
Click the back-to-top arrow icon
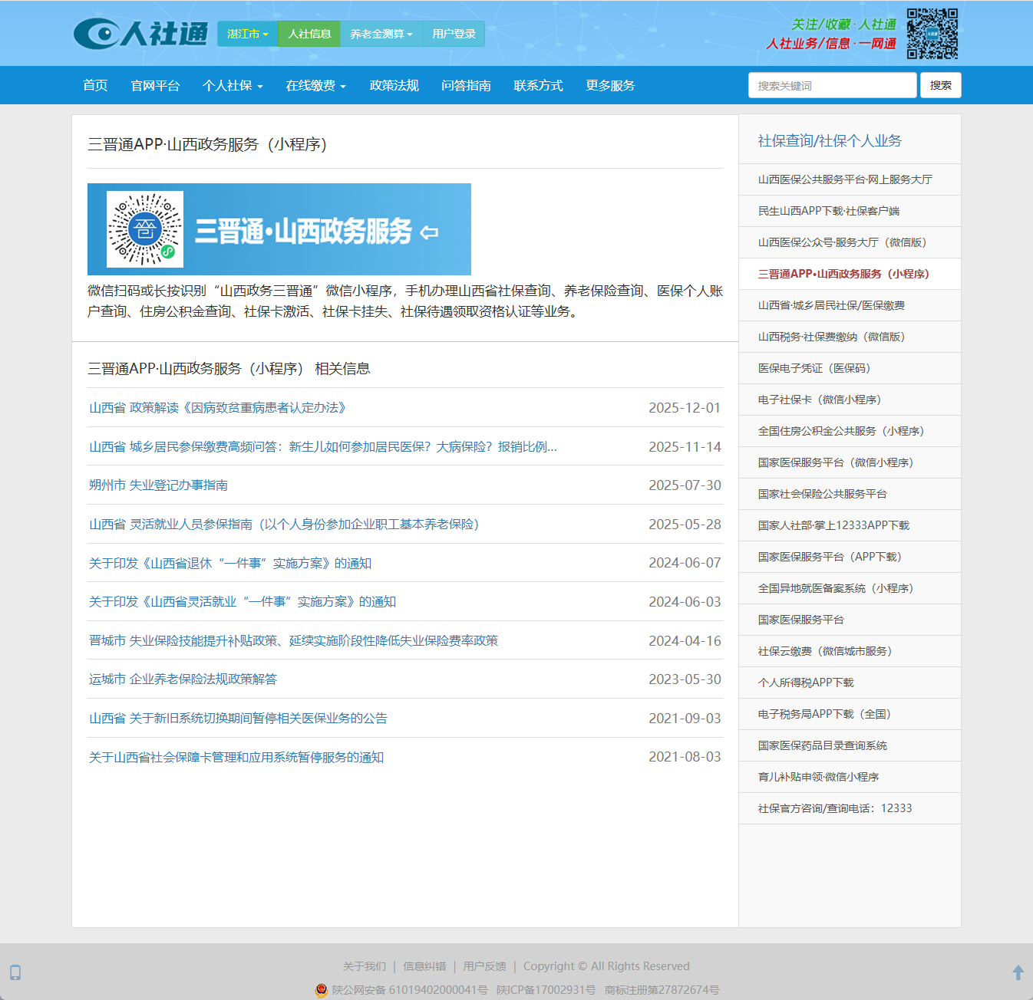pos(1018,972)
